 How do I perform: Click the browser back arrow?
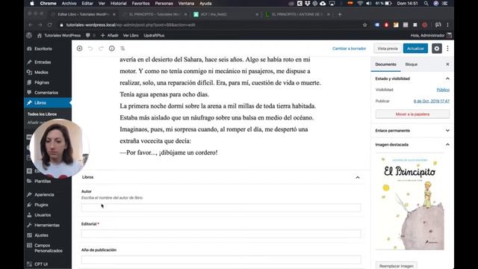coord(30,25)
